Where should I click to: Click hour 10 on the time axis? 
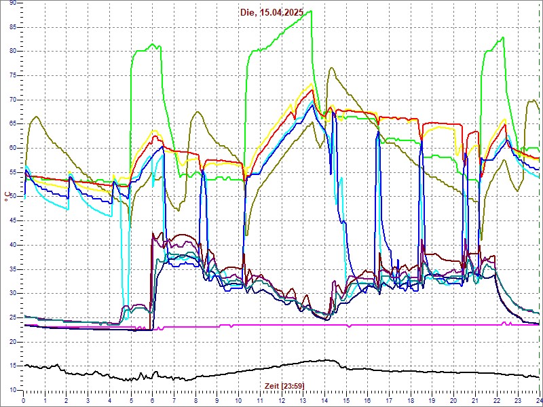(239, 400)
